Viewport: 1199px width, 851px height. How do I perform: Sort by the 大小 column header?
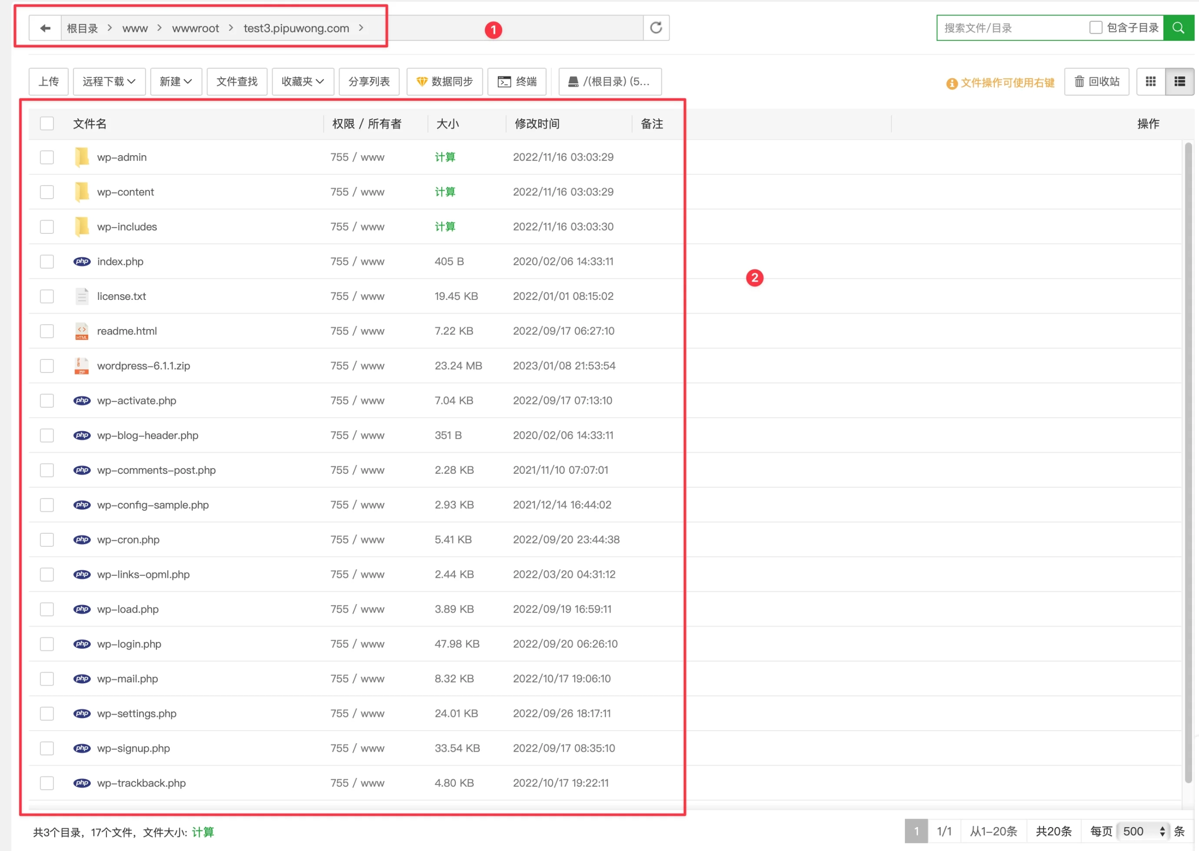[x=448, y=124]
